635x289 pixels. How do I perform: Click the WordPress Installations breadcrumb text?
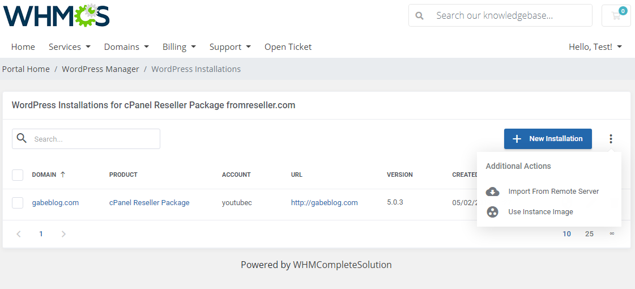coord(196,69)
